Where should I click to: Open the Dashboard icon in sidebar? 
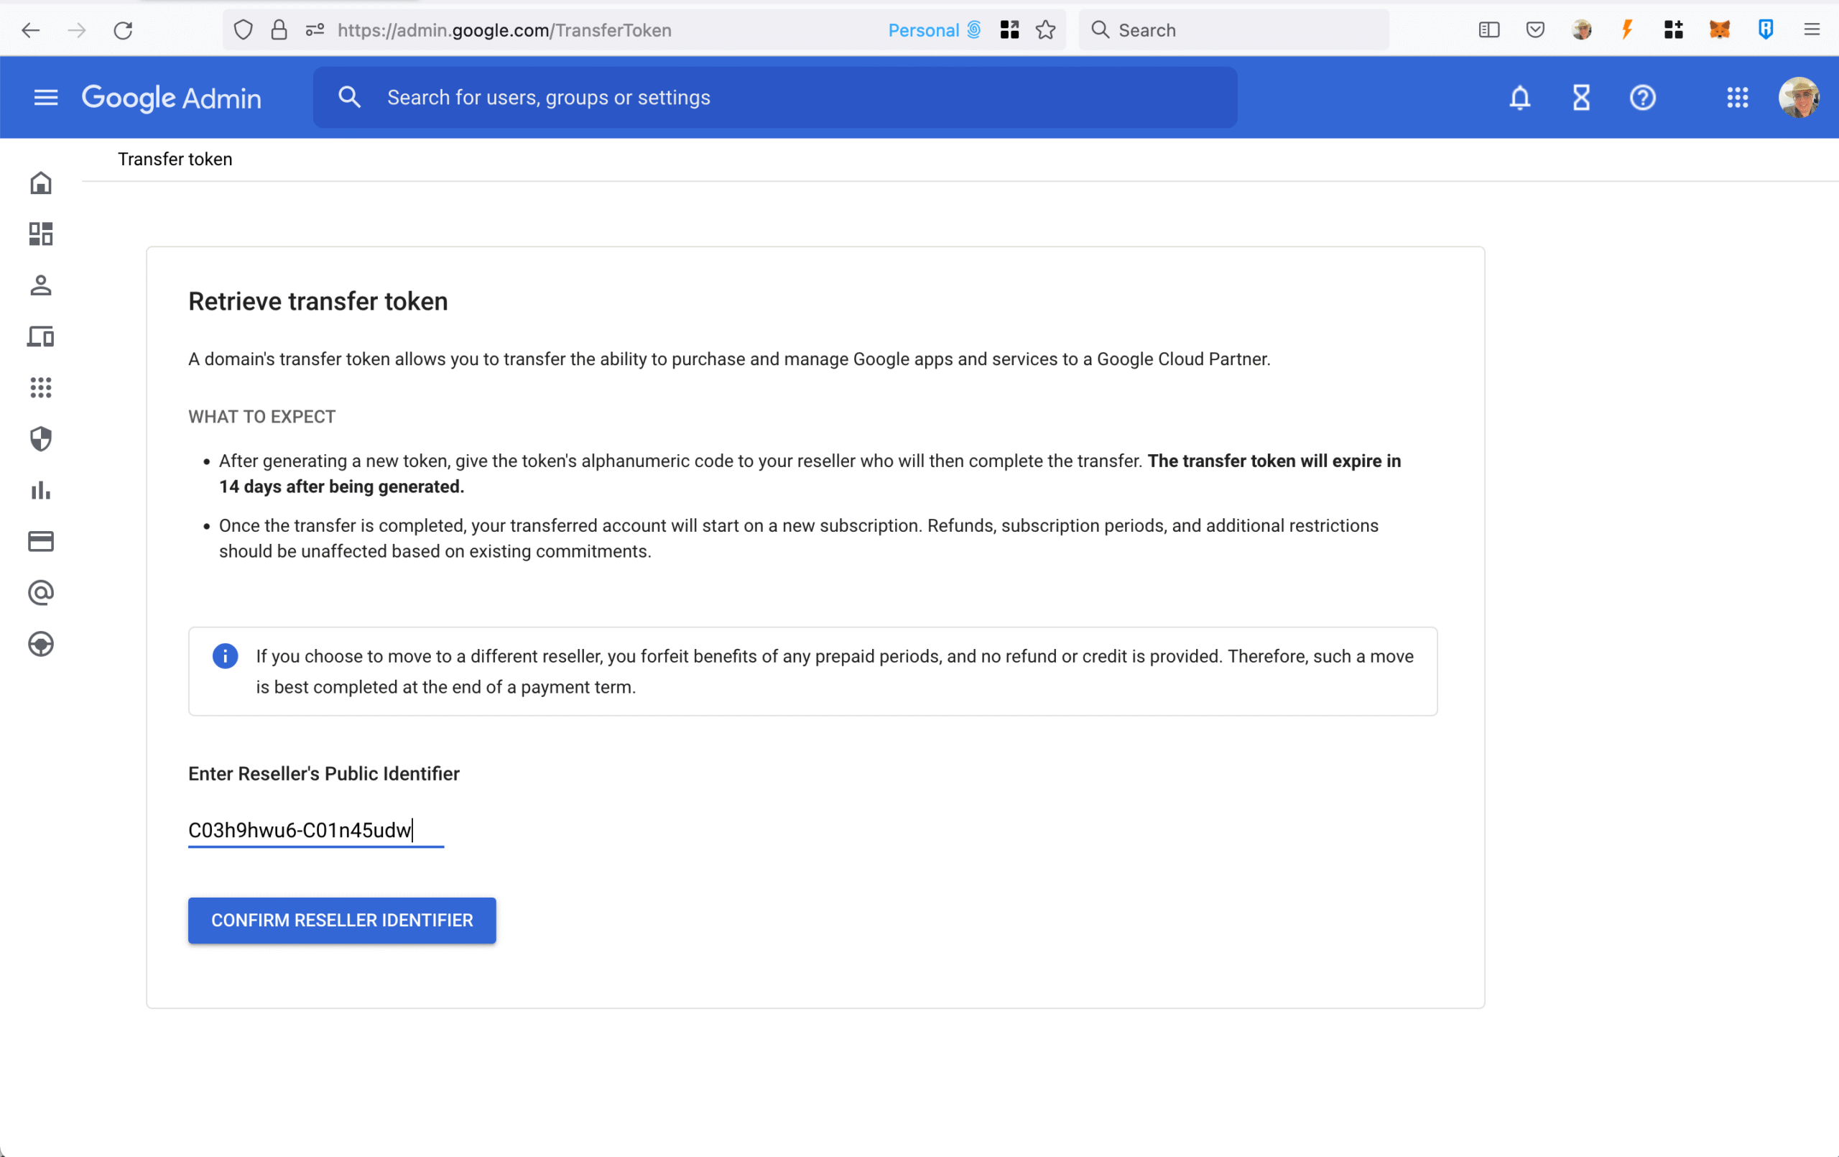pyautogui.click(x=41, y=234)
